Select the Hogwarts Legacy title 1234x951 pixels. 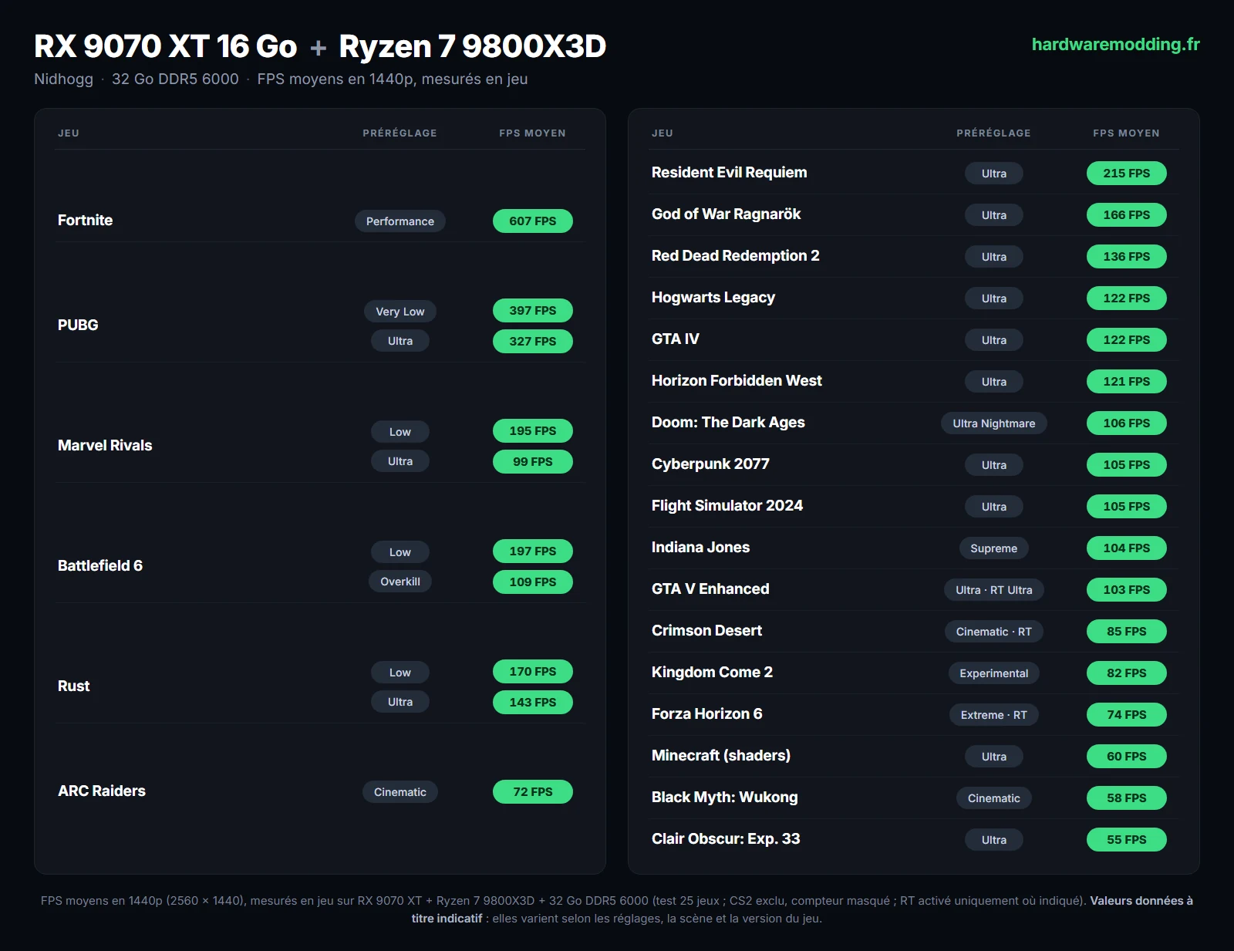coord(713,298)
